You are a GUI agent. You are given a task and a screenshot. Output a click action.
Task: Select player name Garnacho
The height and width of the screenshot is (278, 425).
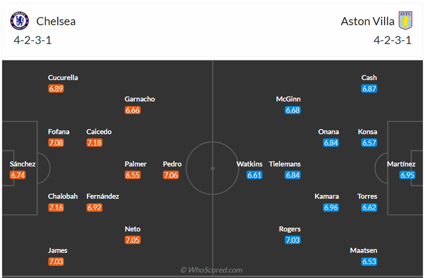click(x=140, y=99)
